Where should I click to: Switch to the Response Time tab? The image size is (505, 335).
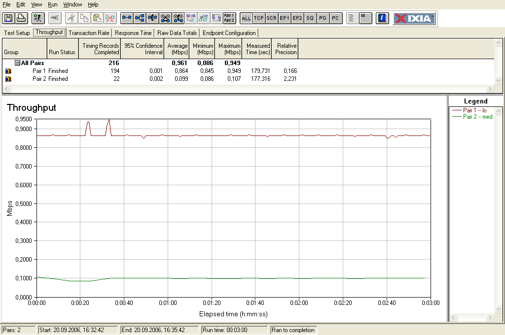click(x=133, y=33)
